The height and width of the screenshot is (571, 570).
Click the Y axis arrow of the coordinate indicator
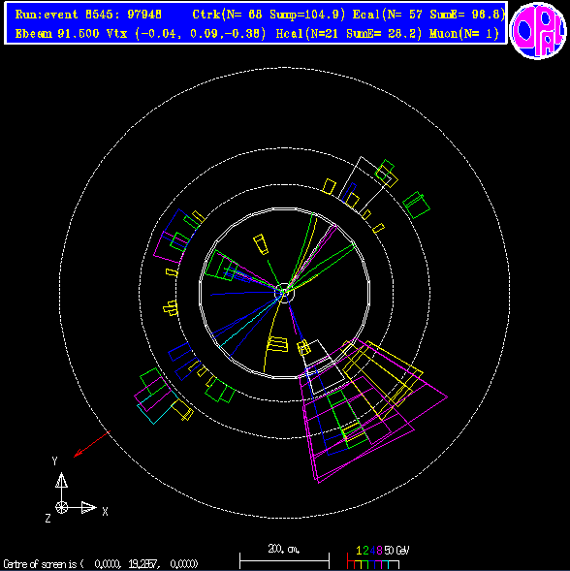pyautogui.click(x=61, y=489)
